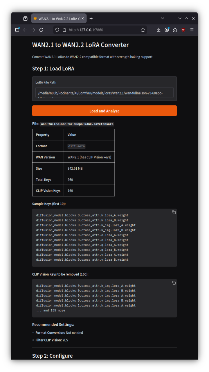
Task: Expand the list all tabs chevron
Action: (162, 19)
